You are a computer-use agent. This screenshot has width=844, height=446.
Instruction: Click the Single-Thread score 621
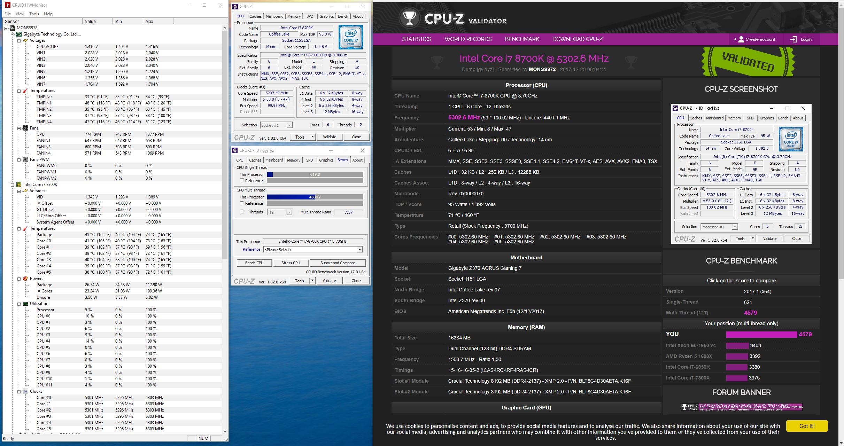pos(748,302)
